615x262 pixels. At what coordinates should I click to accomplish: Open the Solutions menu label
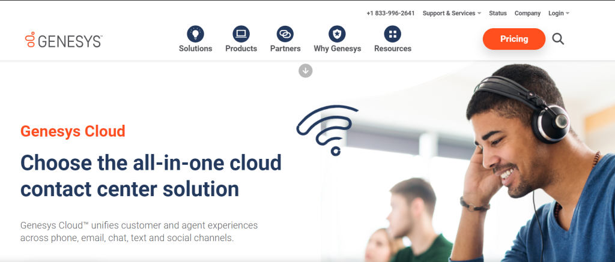coord(195,49)
